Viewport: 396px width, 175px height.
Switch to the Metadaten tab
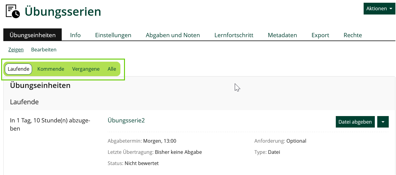[x=282, y=35]
